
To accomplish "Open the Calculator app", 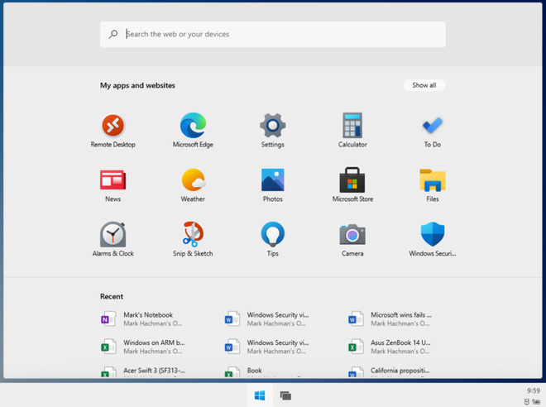I will point(352,127).
